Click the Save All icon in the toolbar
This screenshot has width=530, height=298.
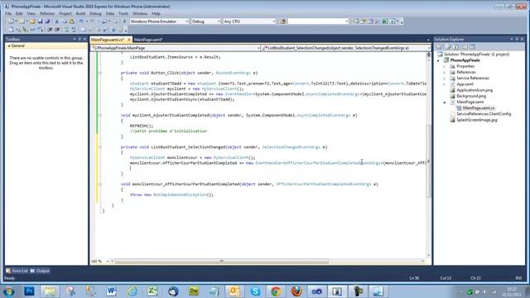point(47,22)
